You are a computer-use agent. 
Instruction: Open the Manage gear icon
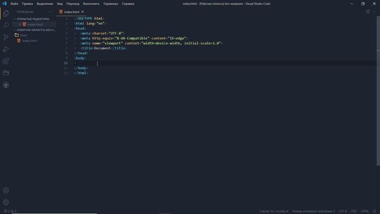click(x=6, y=202)
